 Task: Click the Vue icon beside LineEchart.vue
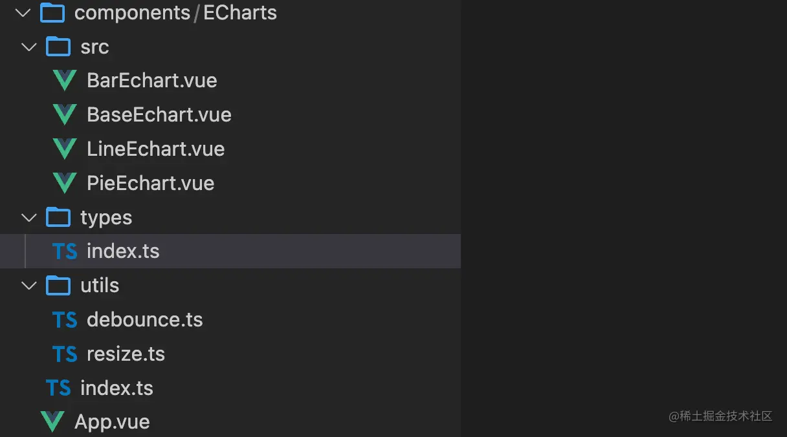[64, 149]
